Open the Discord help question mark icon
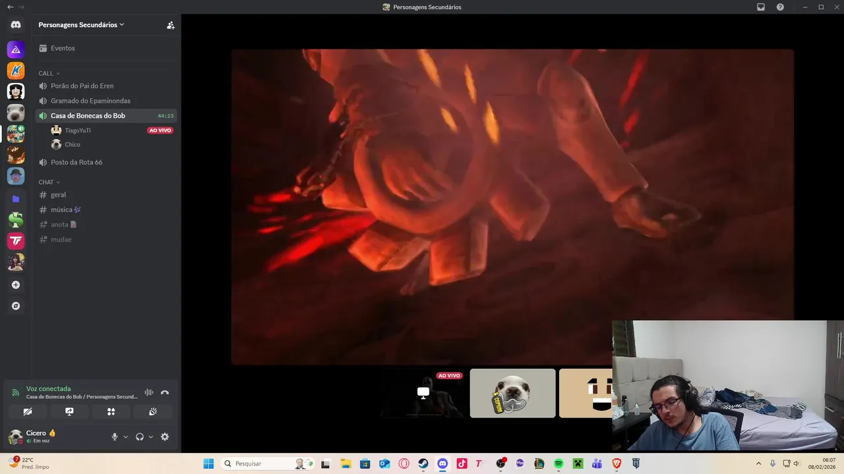This screenshot has height=474, width=844. pyautogui.click(x=780, y=7)
